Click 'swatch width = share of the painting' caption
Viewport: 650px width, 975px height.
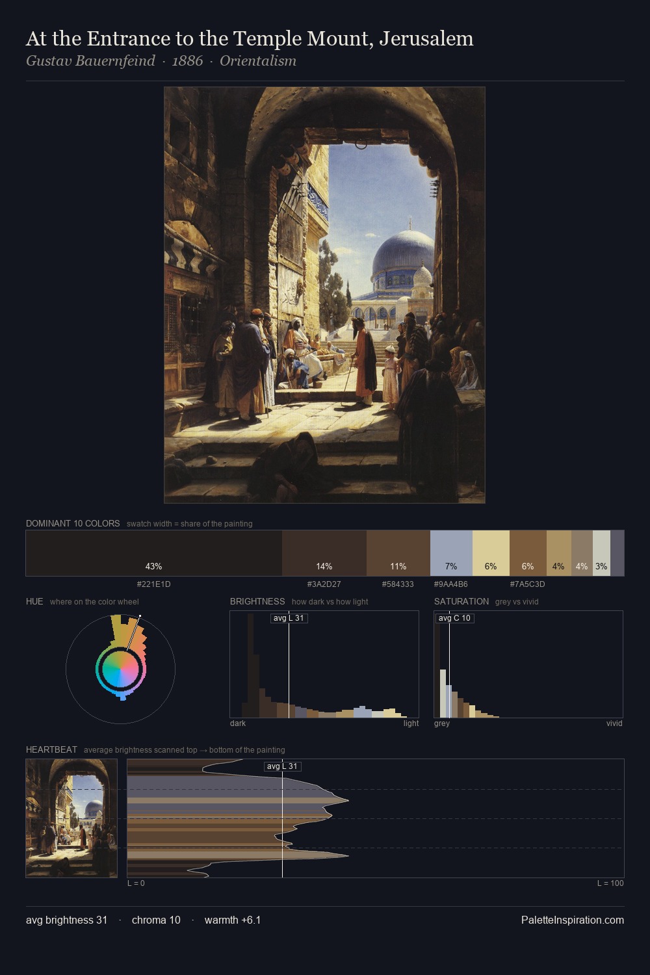pos(190,524)
